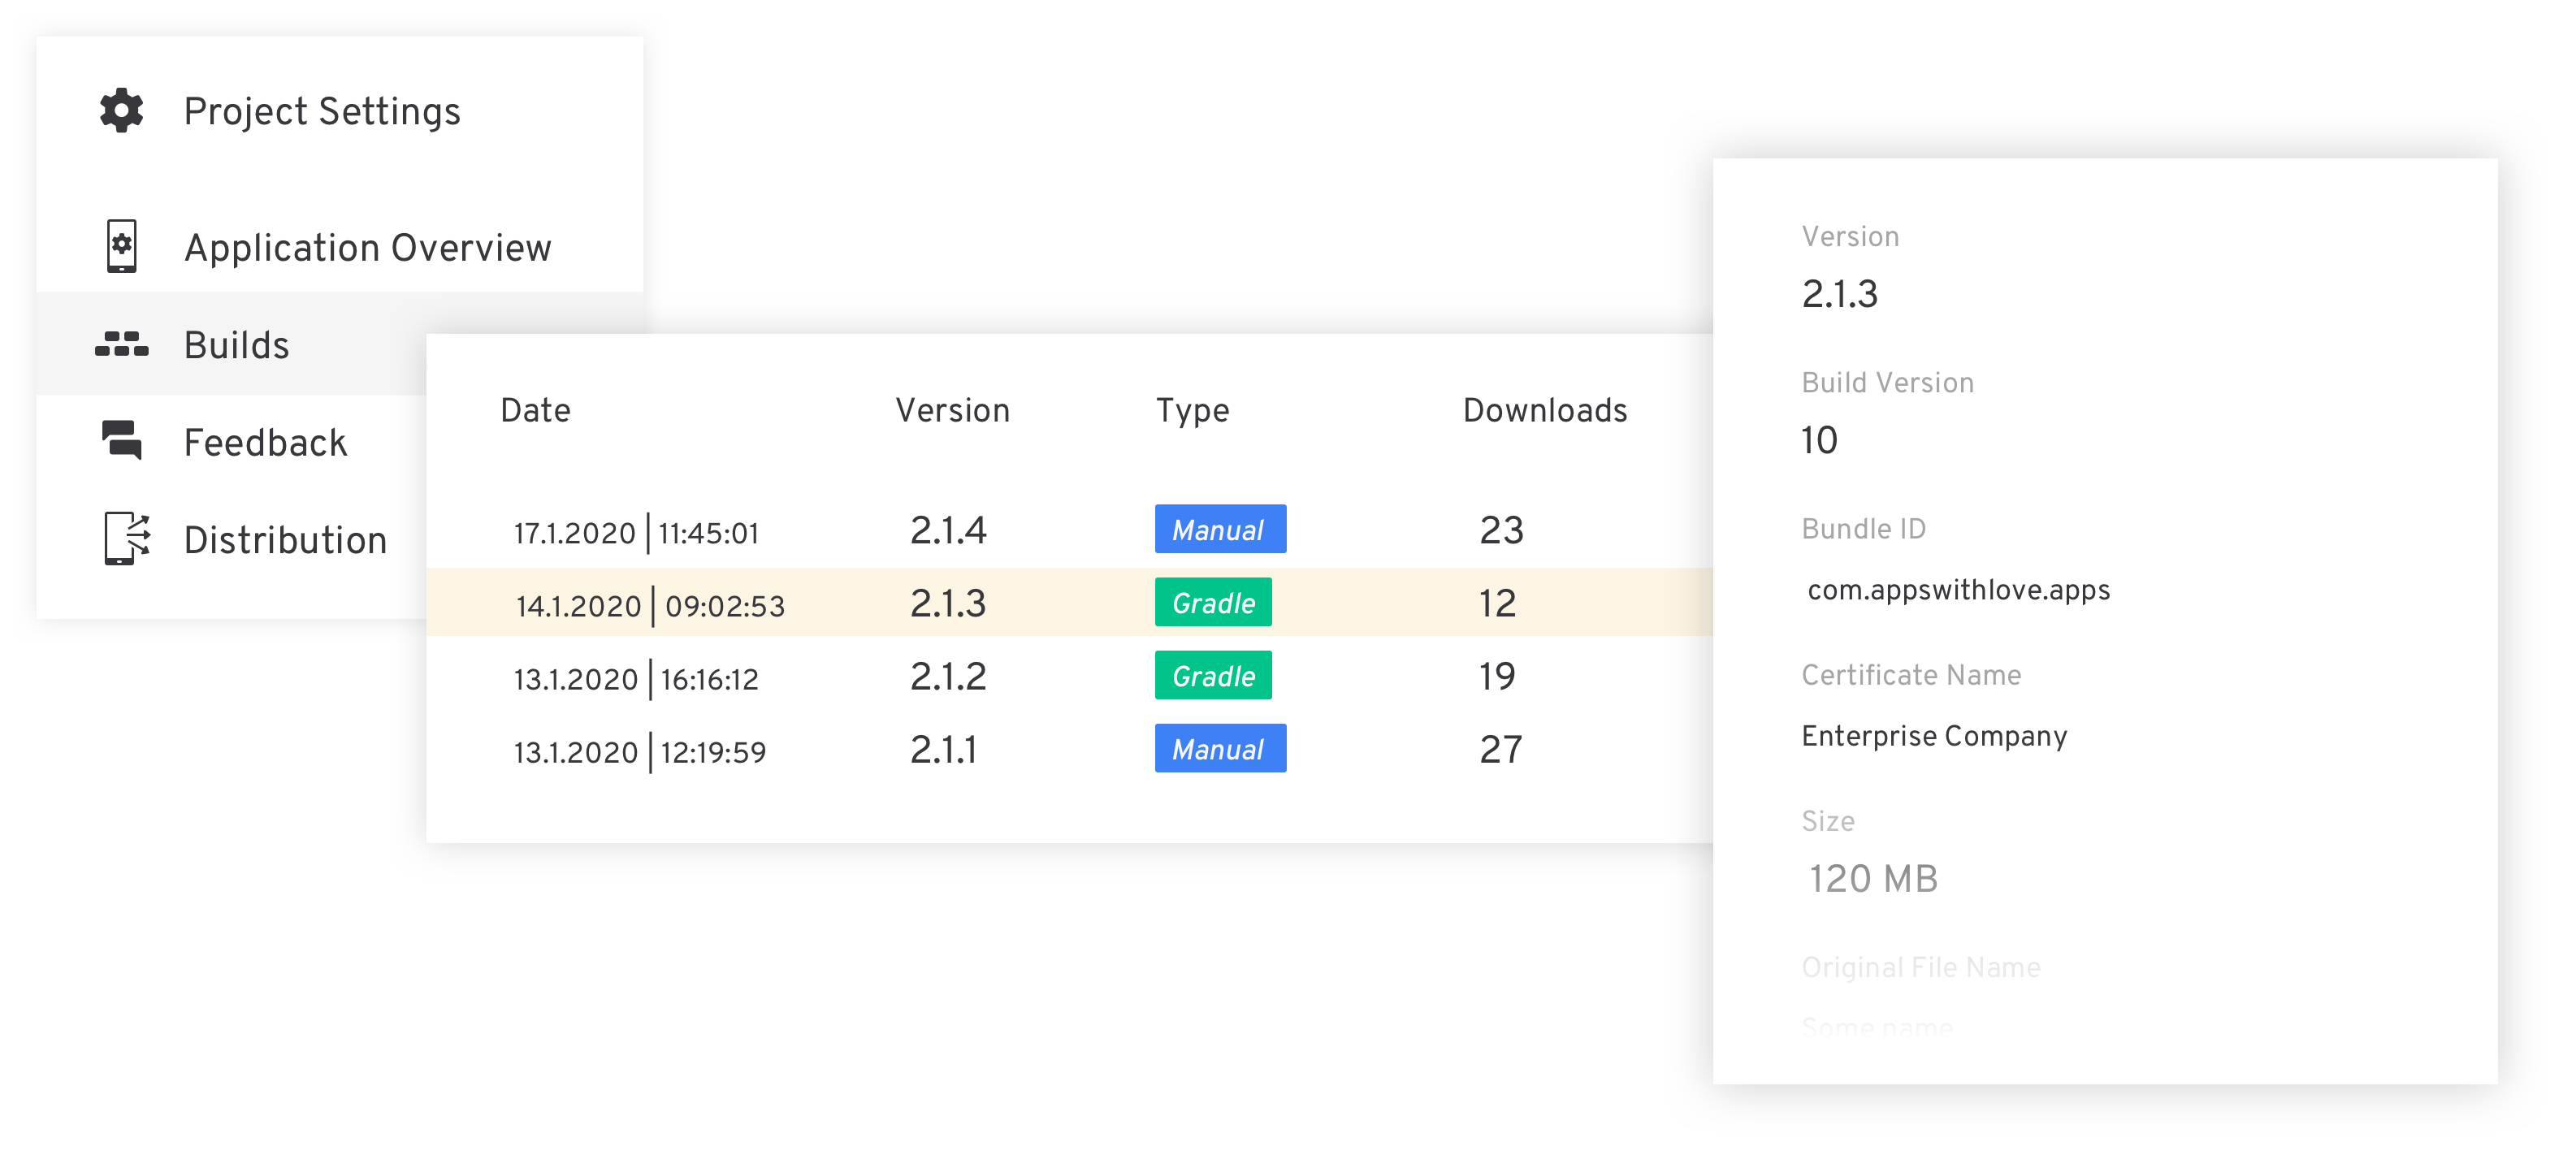Select the highlighted 14.1.2020 09:02:53 build row
Viewport: 2576px width, 1155px height.
click(650, 605)
